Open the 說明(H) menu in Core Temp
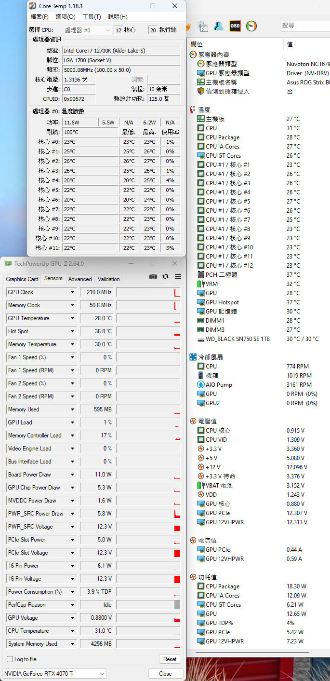The height and width of the screenshot is (681, 330). [118, 17]
